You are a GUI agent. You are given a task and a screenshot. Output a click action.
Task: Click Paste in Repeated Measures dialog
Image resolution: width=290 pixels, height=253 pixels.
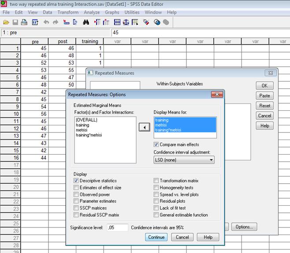click(x=265, y=96)
